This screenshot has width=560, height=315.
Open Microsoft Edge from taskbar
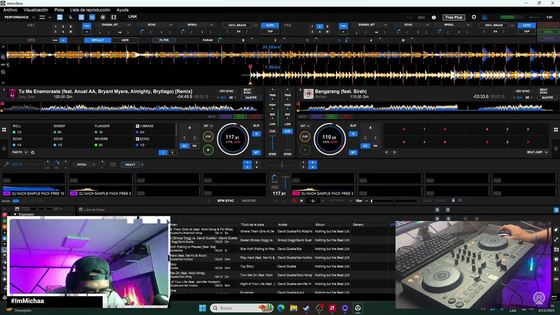point(281,308)
